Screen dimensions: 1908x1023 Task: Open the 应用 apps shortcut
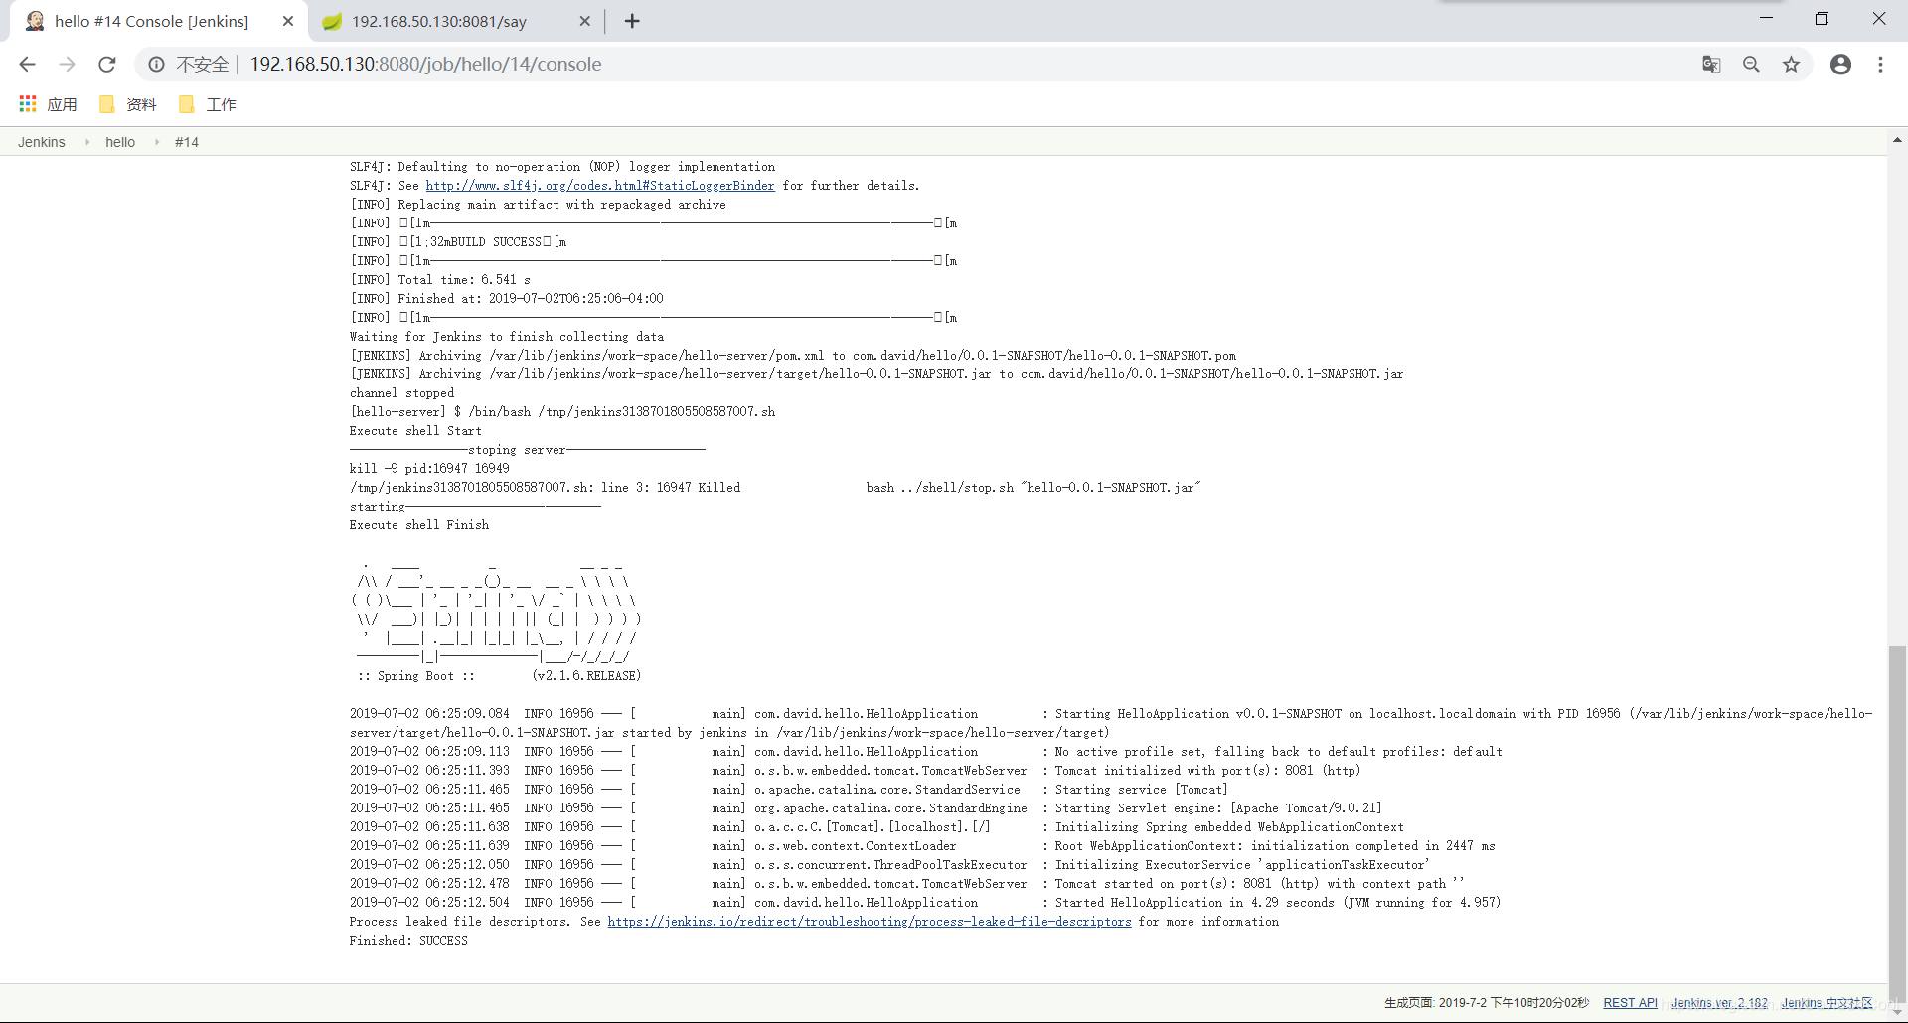pos(49,104)
